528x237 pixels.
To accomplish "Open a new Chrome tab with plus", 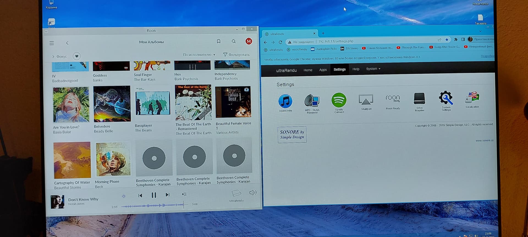I will (323, 33).
